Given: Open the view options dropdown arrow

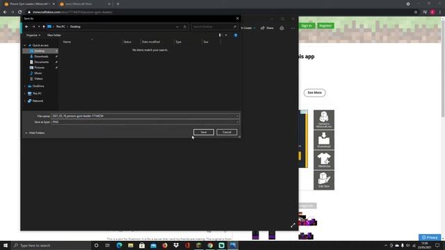Looking at the screenshot, I should (x=226, y=35).
